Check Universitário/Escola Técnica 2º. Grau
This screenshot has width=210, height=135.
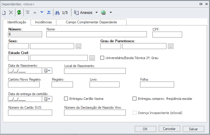pos(102,58)
